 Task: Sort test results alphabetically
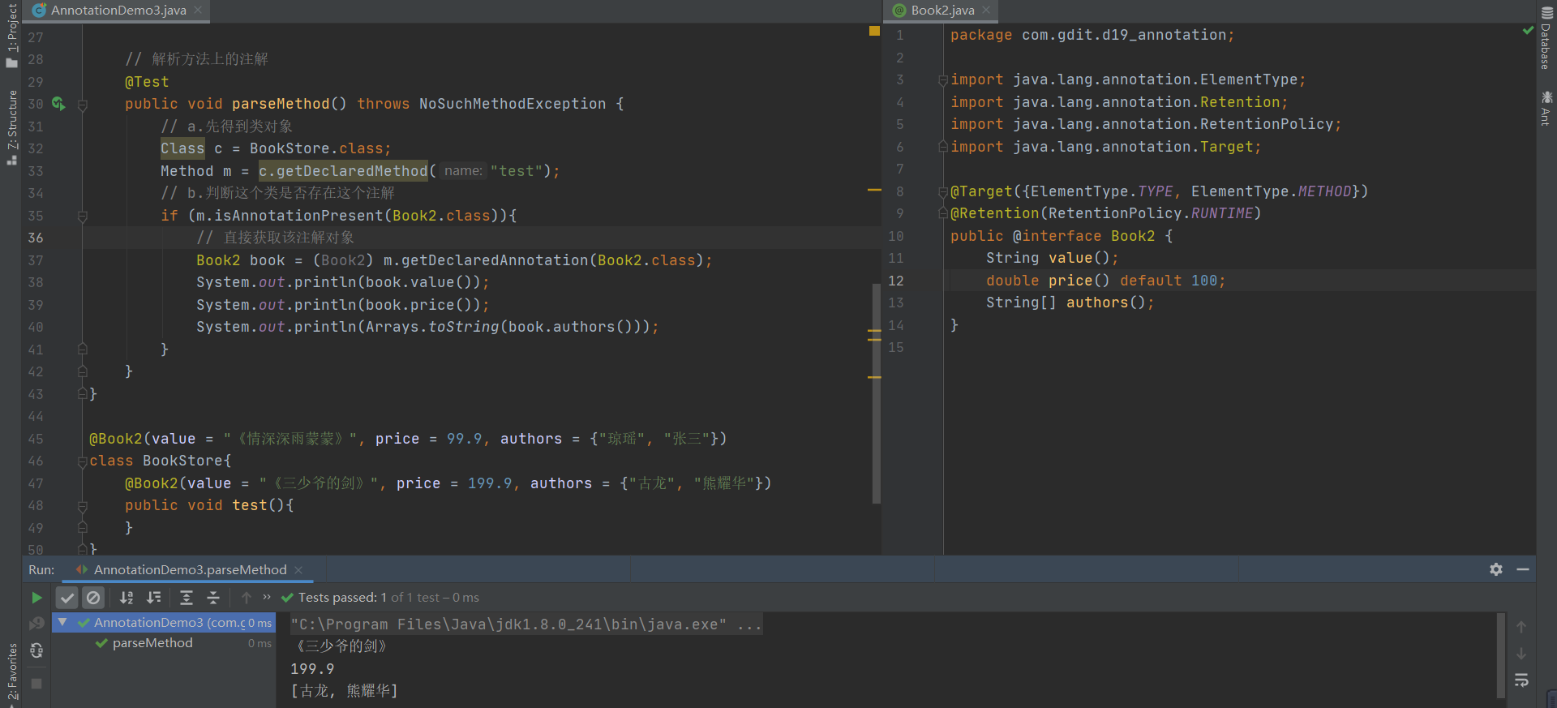[x=127, y=598]
